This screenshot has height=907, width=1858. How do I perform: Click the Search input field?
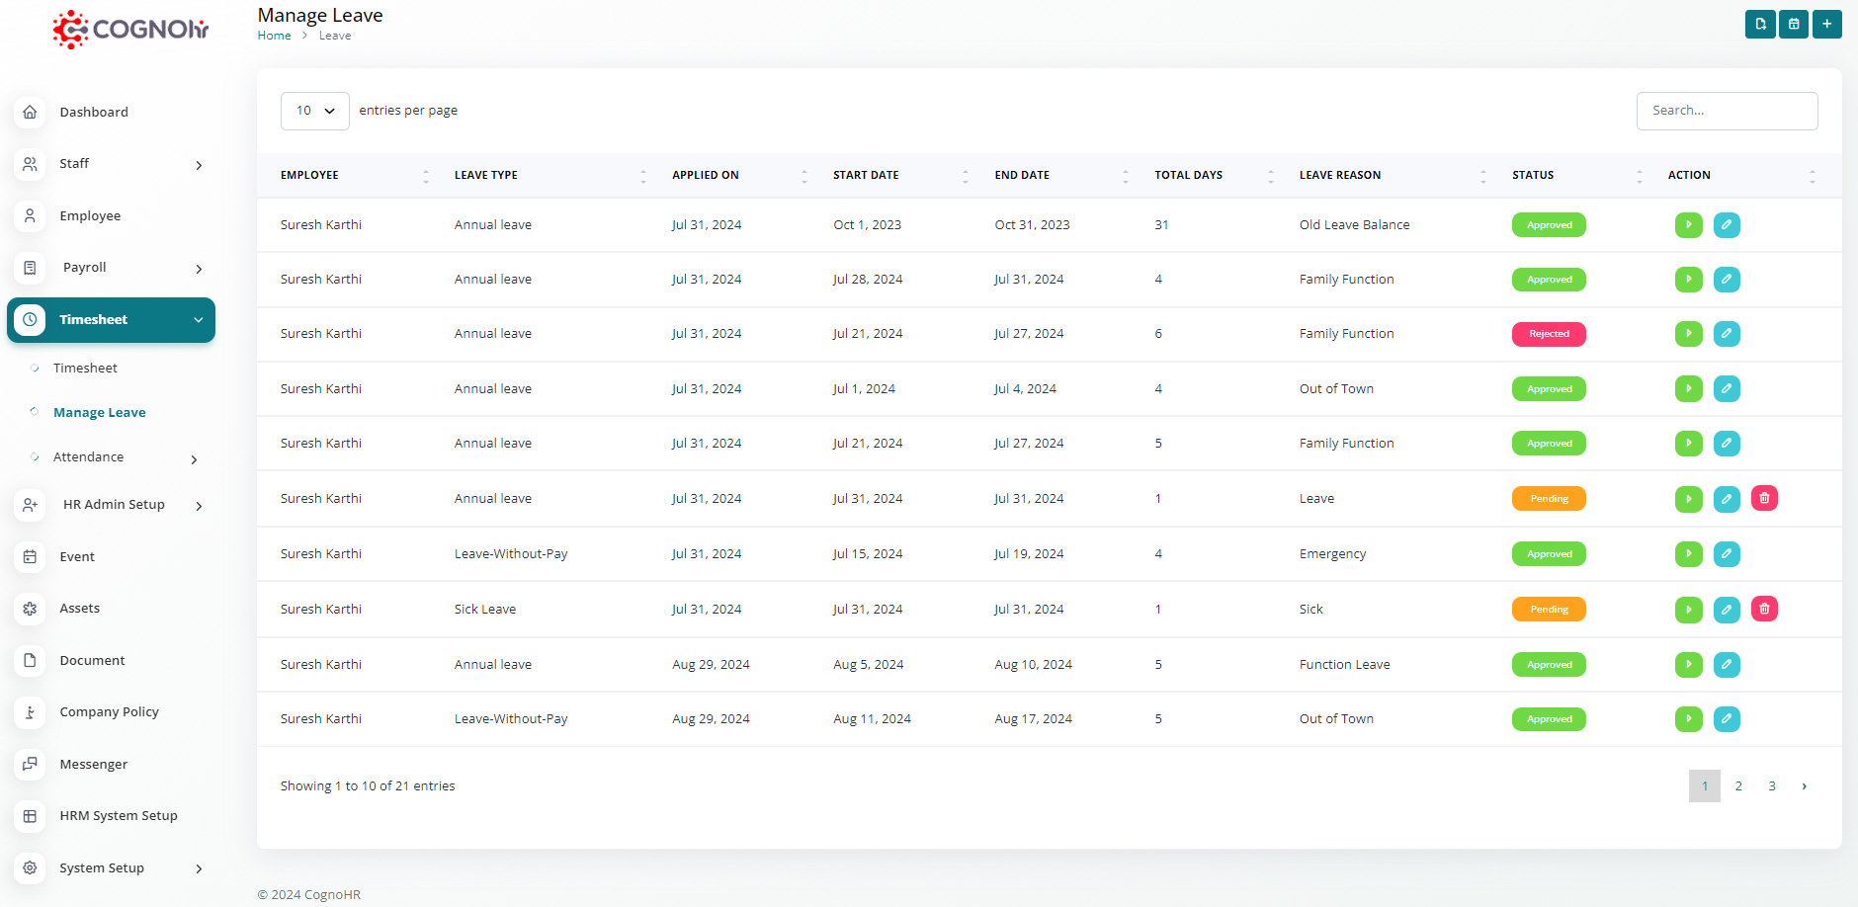1726,111
